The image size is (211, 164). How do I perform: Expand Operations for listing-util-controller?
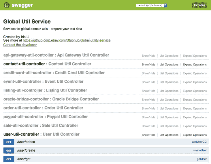195,91
